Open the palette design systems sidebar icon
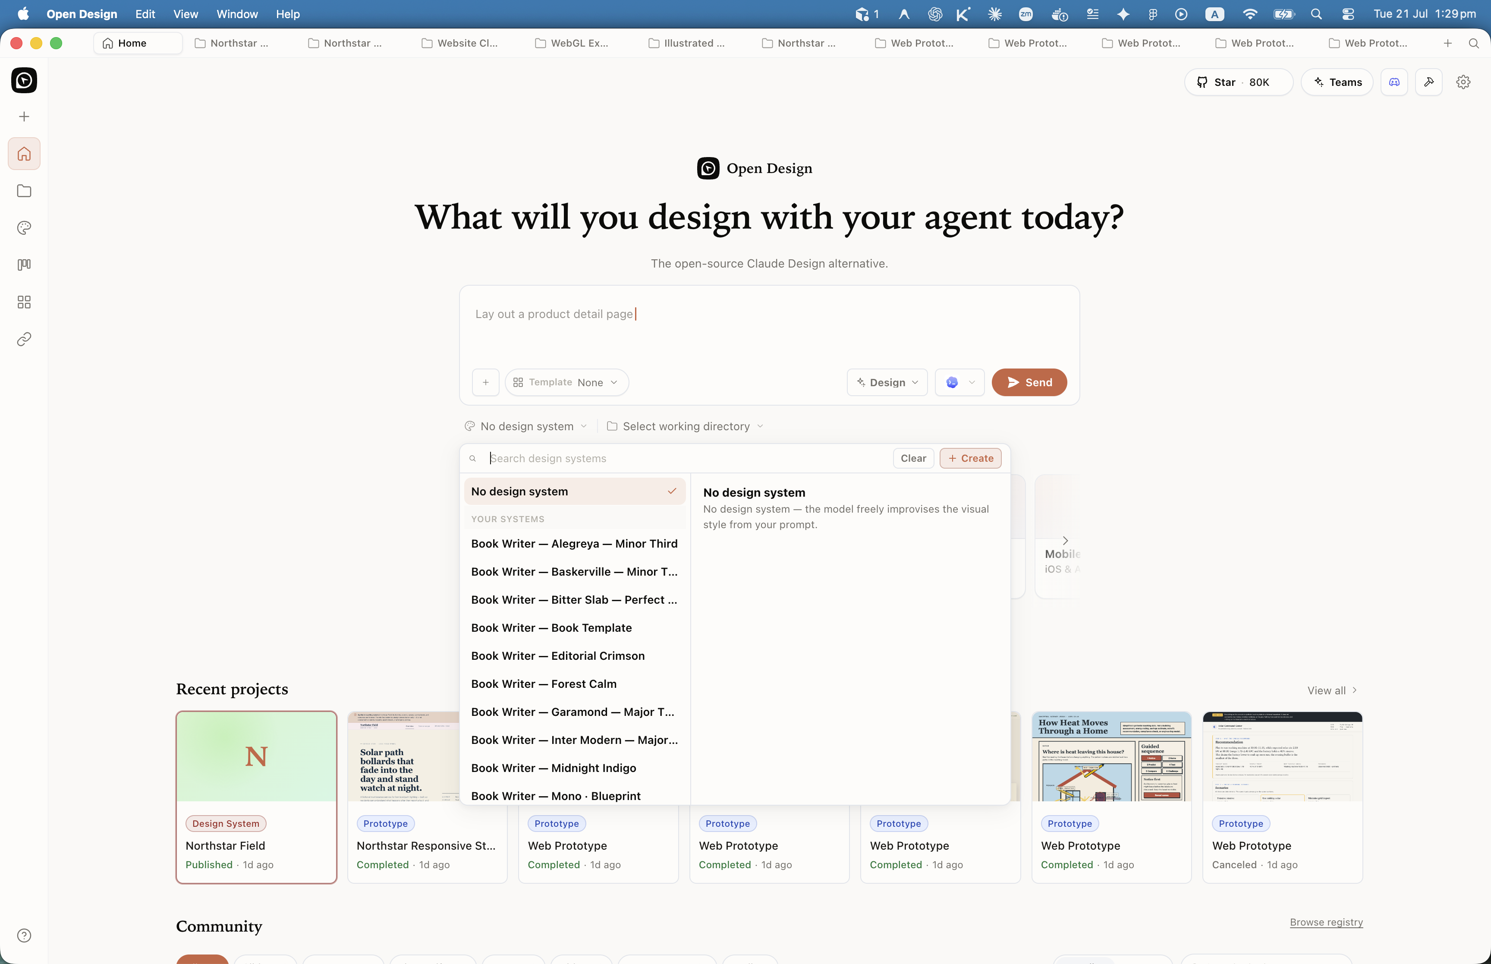This screenshot has height=964, width=1491. click(x=24, y=228)
